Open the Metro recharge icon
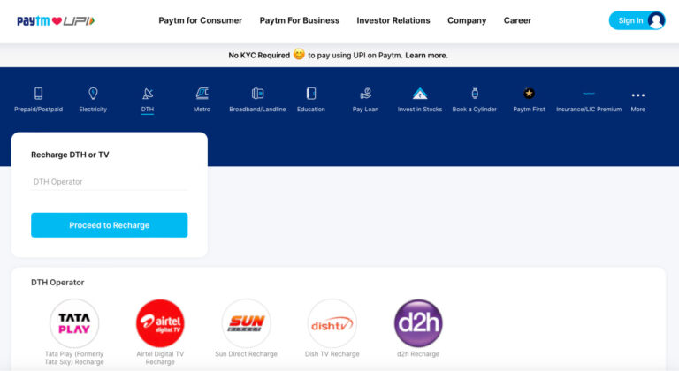Viewport: 679px width, 371px height. pyautogui.click(x=202, y=94)
